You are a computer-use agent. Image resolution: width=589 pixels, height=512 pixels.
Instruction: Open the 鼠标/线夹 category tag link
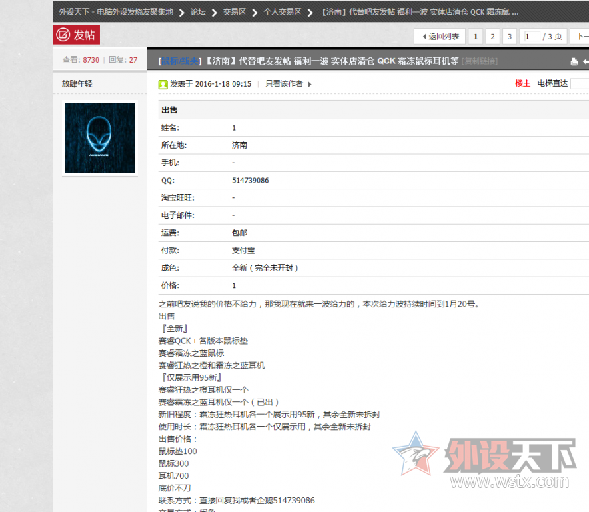[180, 61]
